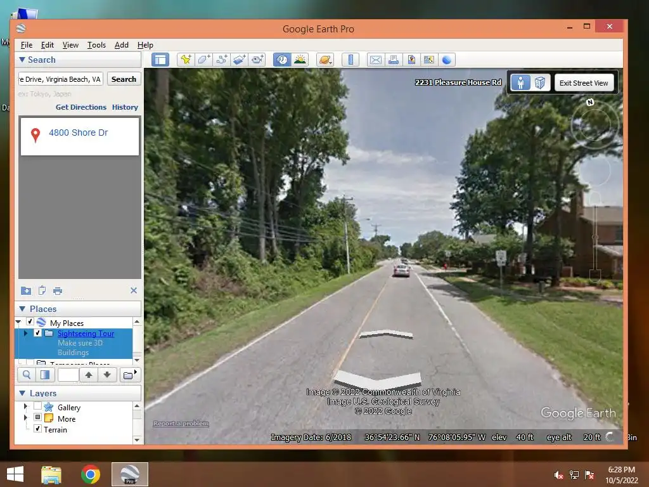Collapse the Places panel header triangle

click(22, 309)
